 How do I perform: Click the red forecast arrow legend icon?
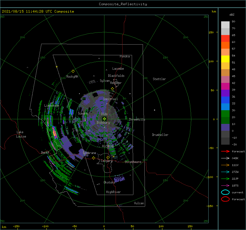225,151
